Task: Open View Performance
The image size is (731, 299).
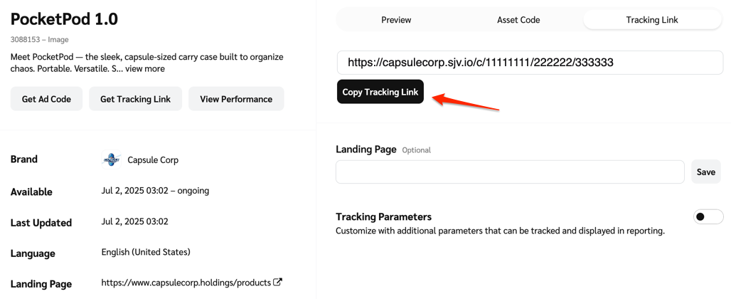Action: 236,99
